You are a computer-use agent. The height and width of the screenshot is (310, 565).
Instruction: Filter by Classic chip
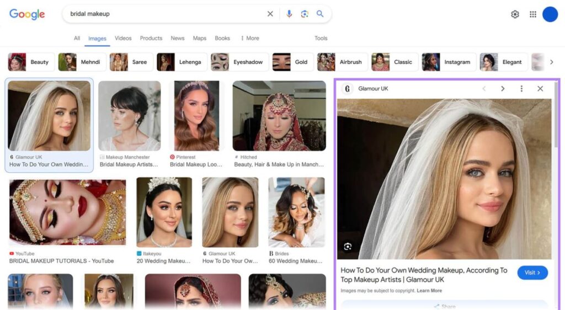tap(395, 62)
